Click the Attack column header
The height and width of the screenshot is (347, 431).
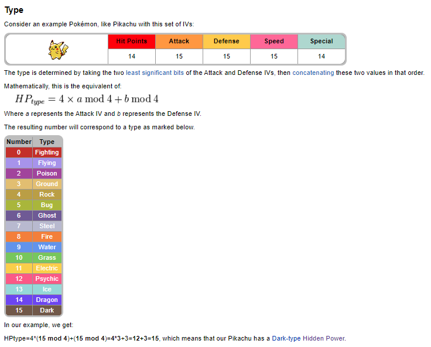179,42
